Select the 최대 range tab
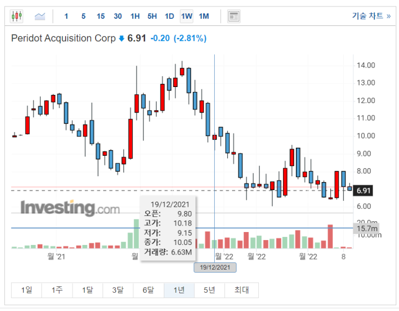Image resolution: width=399 pixels, height=311 pixels. click(242, 290)
